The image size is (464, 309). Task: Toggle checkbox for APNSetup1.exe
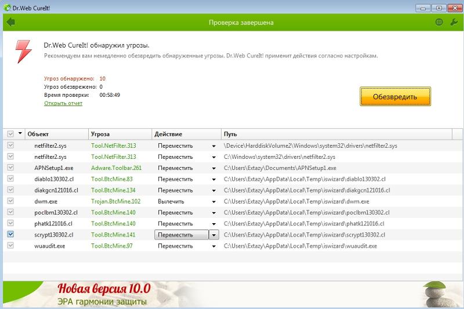[x=10, y=168]
